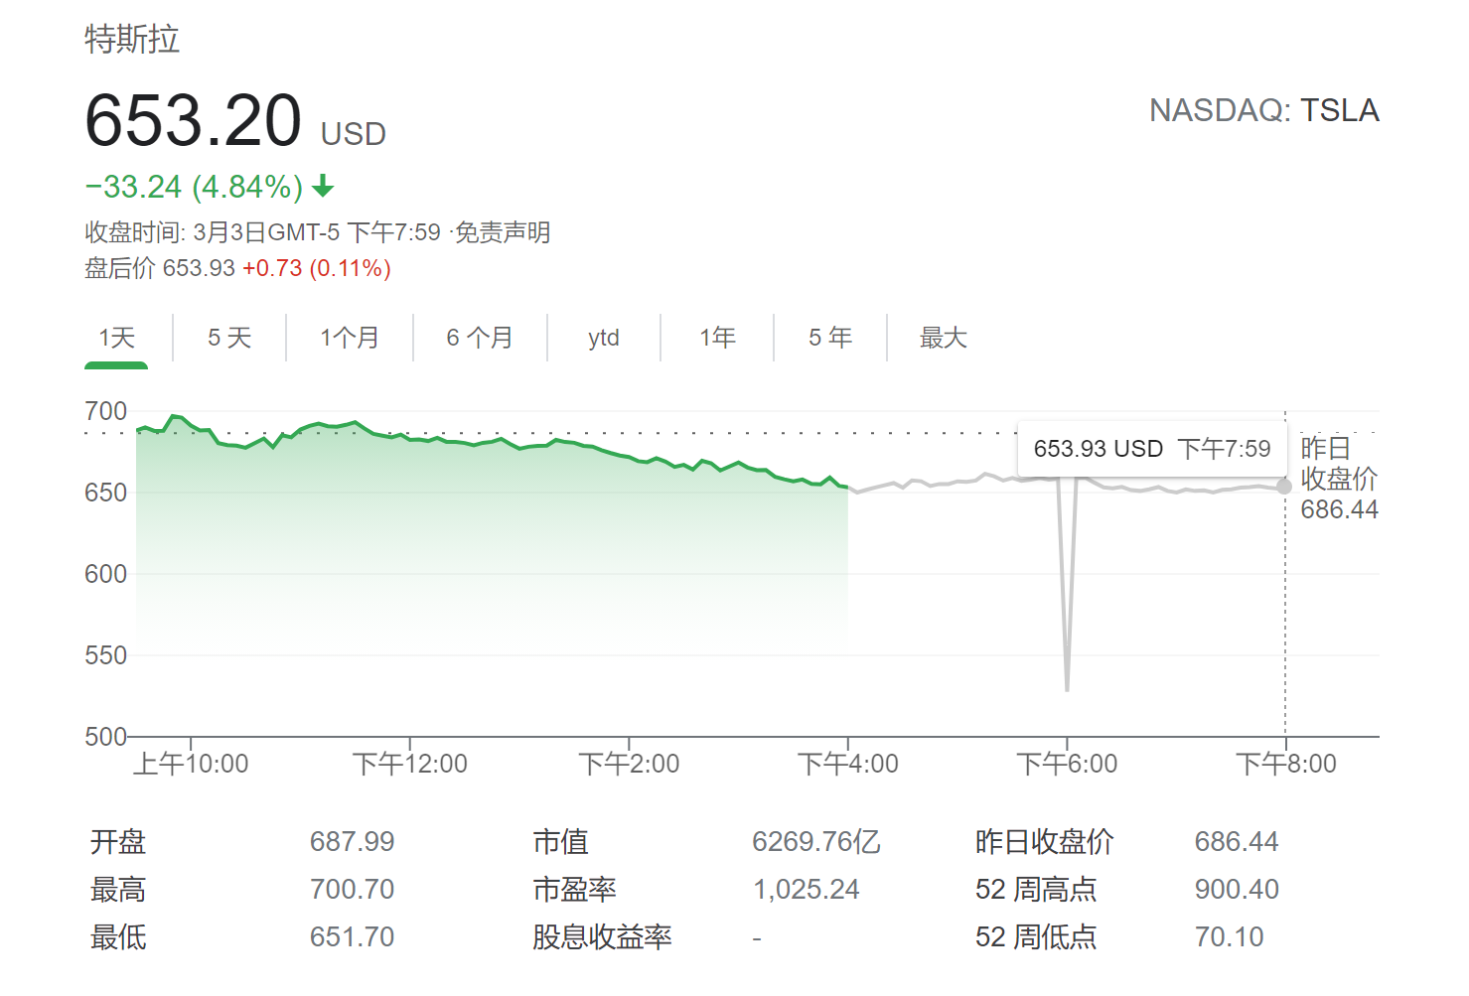The image size is (1469, 996).
Task: Click the bottom of the after-hours price spike
Action: (1067, 687)
